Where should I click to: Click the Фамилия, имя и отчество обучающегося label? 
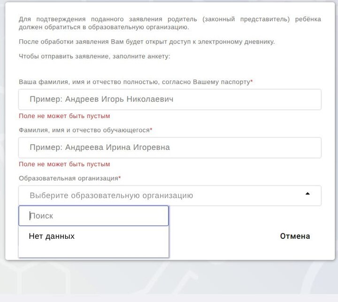(x=85, y=130)
